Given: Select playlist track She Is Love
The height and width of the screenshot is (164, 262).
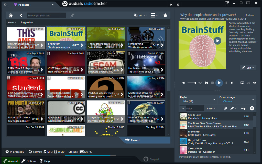Looking at the screenshot, I should 216,117.
